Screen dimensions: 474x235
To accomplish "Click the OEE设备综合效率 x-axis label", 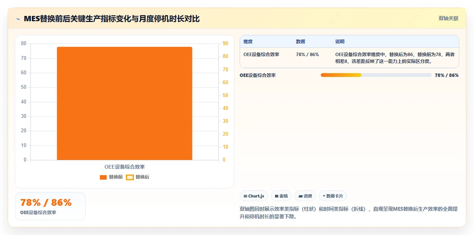I will (124, 167).
